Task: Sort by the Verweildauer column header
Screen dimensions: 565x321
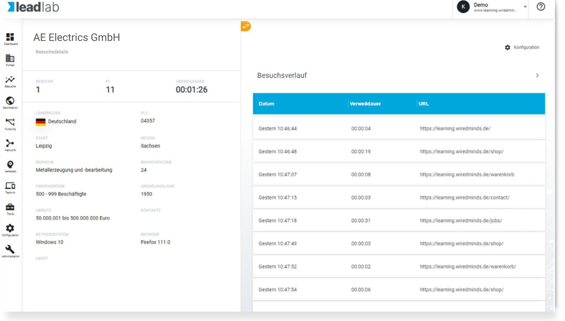Action: point(365,104)
